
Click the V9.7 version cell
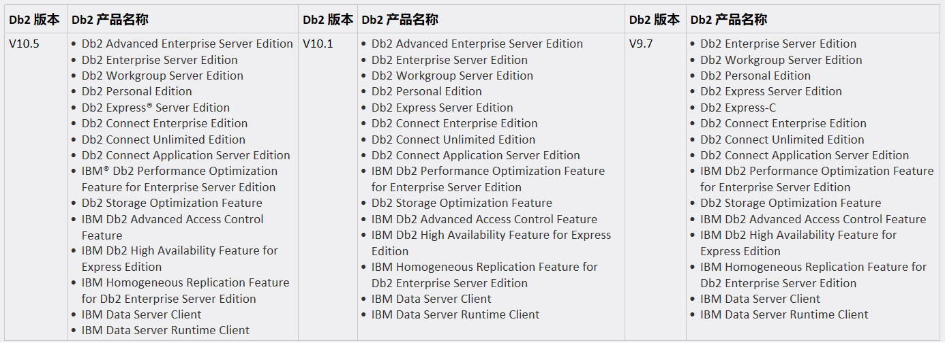pyautogui.click(x=641, y=44)
